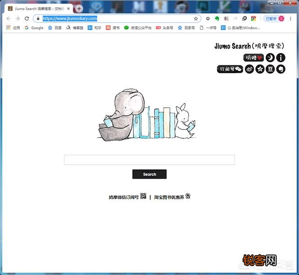Maximize the Chrome window
Viewport: 299px width, 275px height.
(x=280, y=3)
